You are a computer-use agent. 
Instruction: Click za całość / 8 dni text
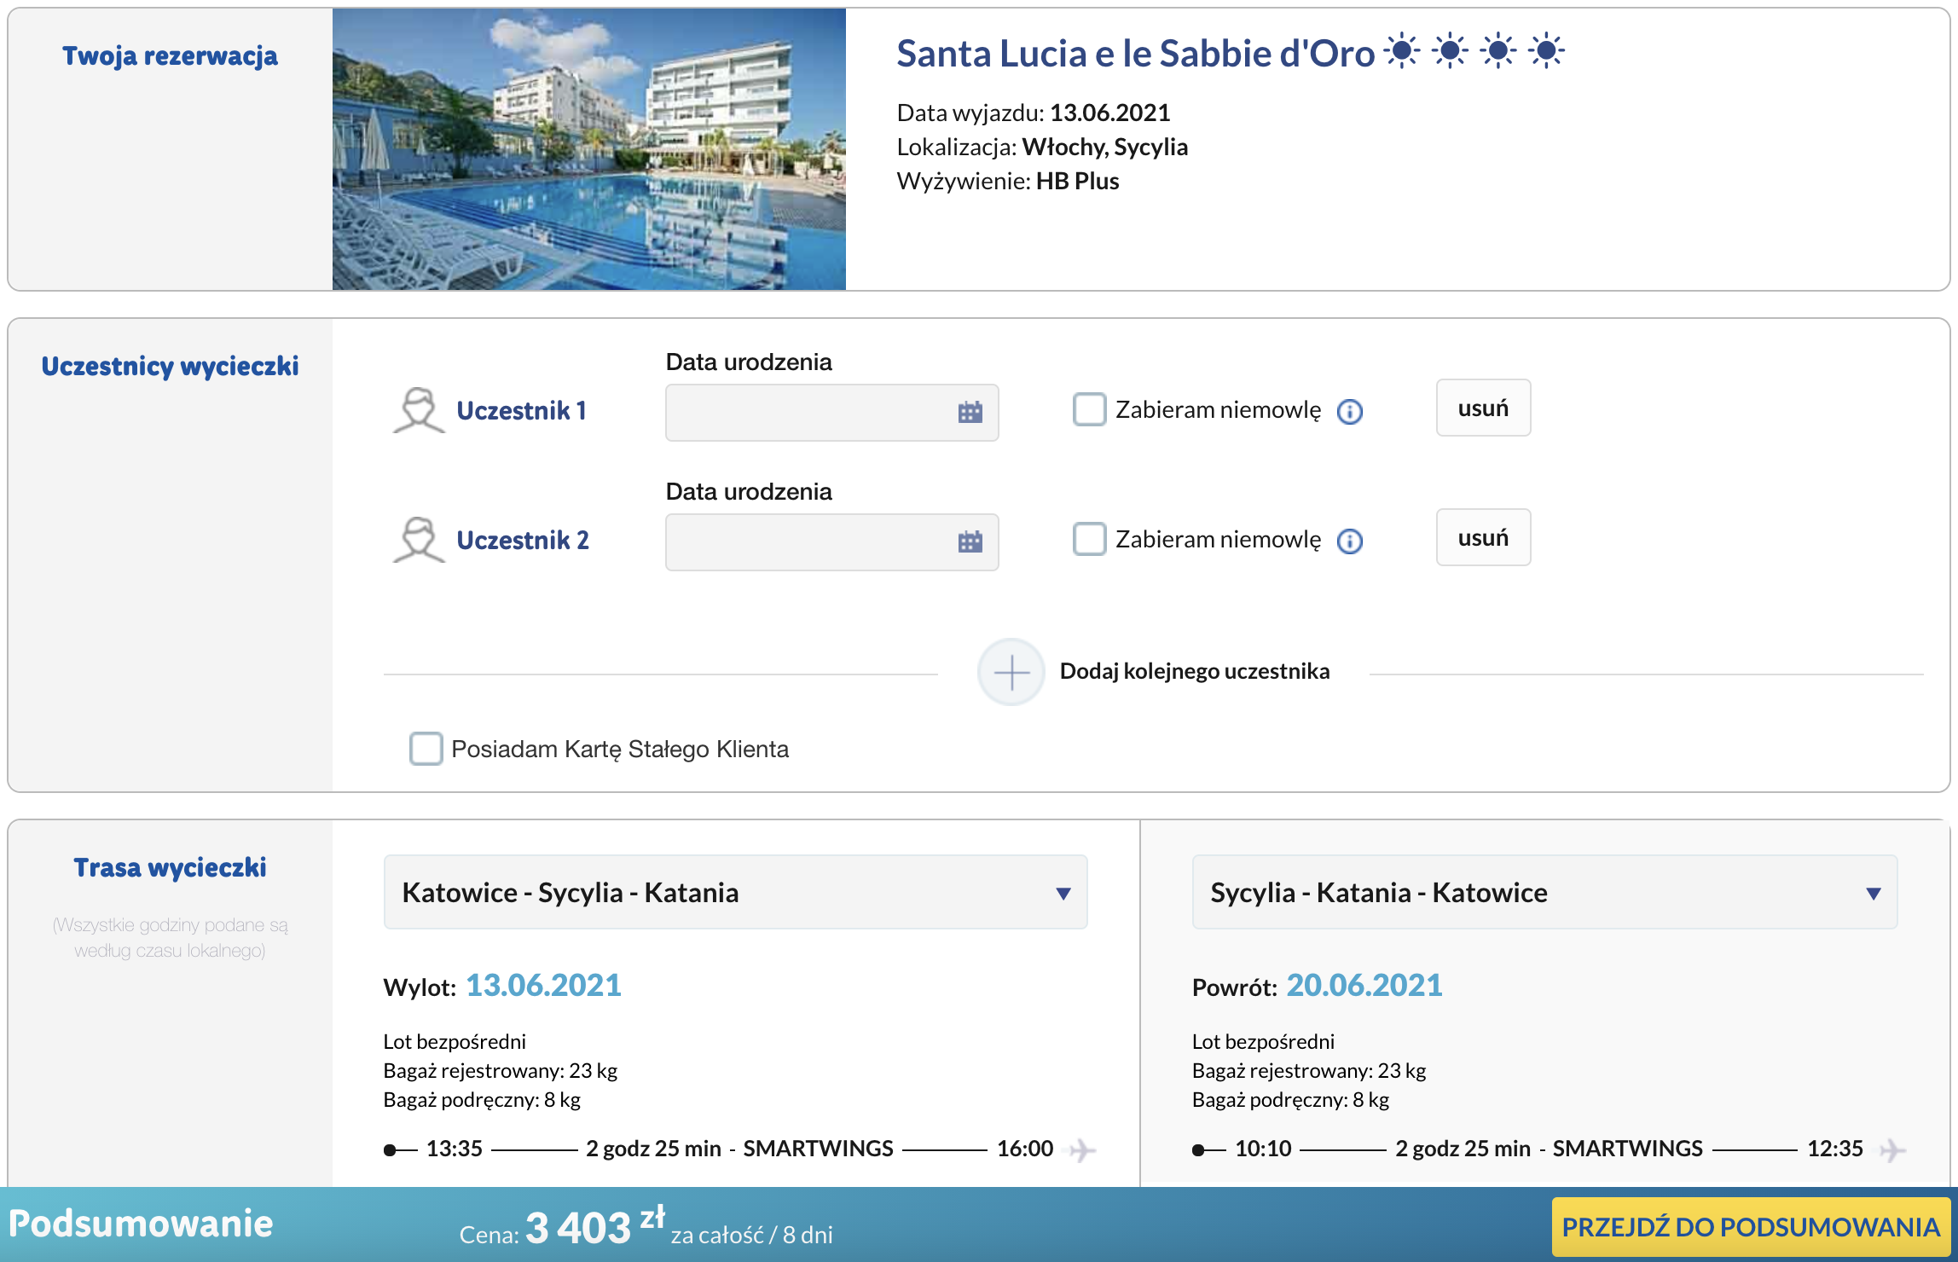[x=751, y=1235]
